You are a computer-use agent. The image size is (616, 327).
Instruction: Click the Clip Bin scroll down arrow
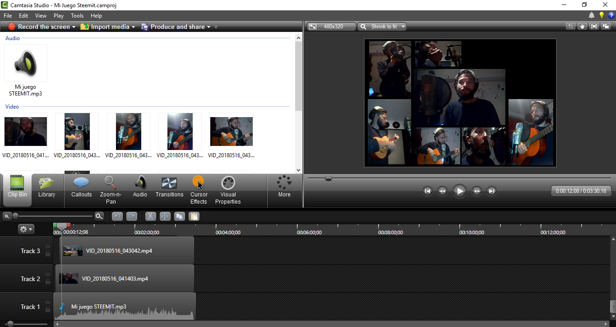(x=298, y=170)
